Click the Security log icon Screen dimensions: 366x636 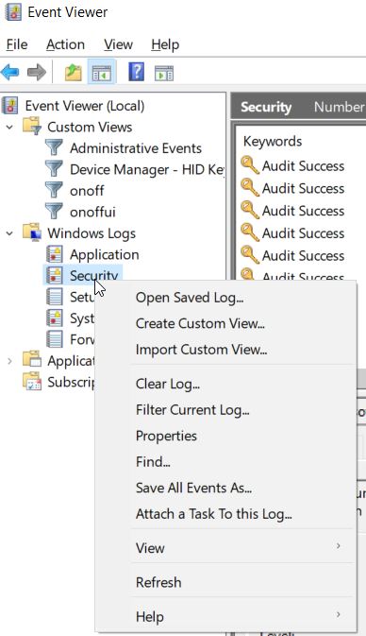pos(55,275)
